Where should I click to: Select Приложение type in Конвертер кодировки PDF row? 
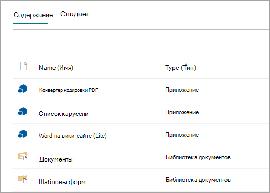click(182, 90)
